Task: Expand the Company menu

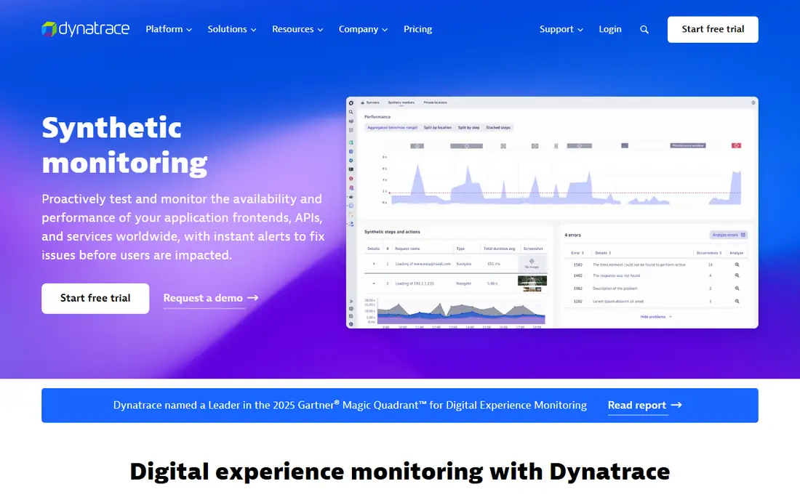Action: click(x=363, y=29)
